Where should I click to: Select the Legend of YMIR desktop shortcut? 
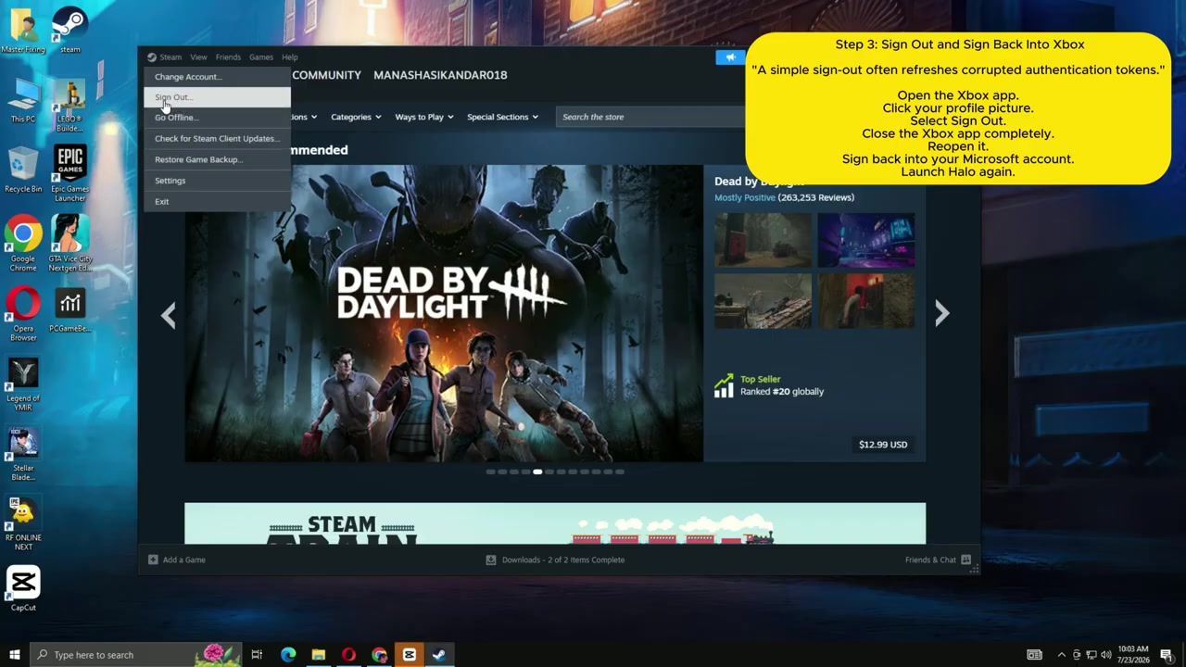23,384
